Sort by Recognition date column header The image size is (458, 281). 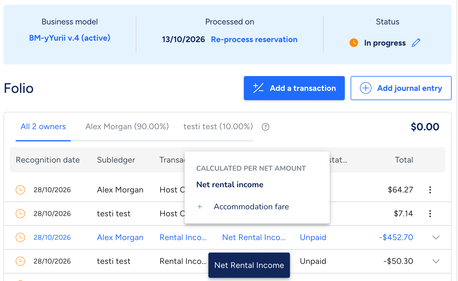48,160
